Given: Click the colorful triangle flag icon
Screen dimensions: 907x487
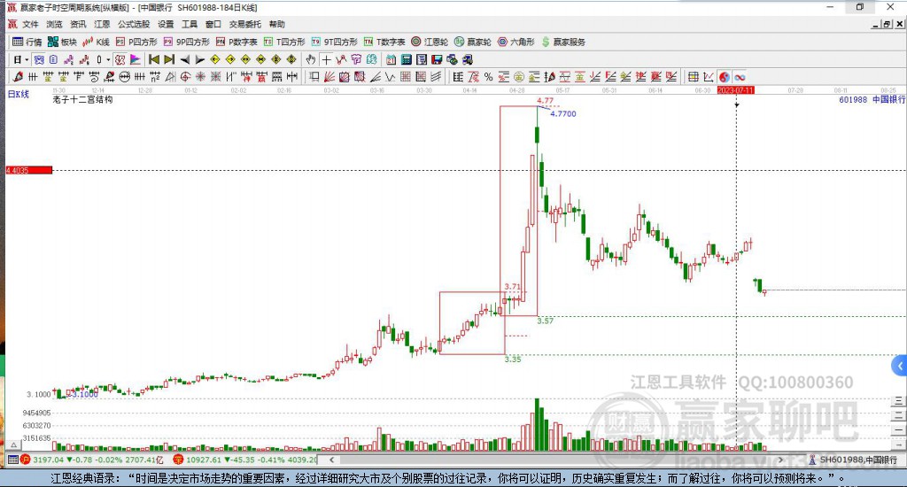Looking at the screenshot, I should [135, 59].
